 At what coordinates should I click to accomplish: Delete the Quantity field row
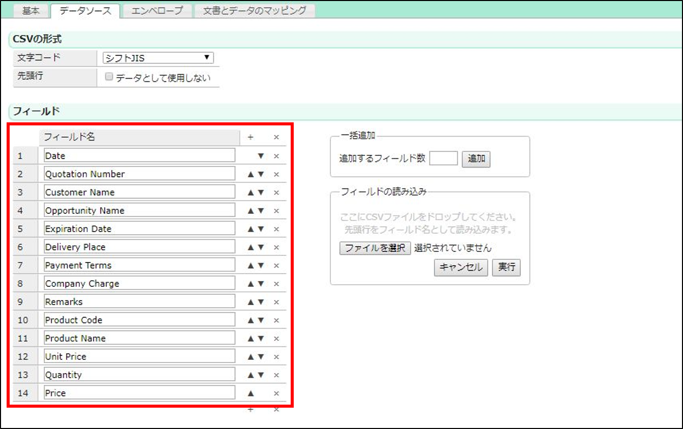(276, 375)
